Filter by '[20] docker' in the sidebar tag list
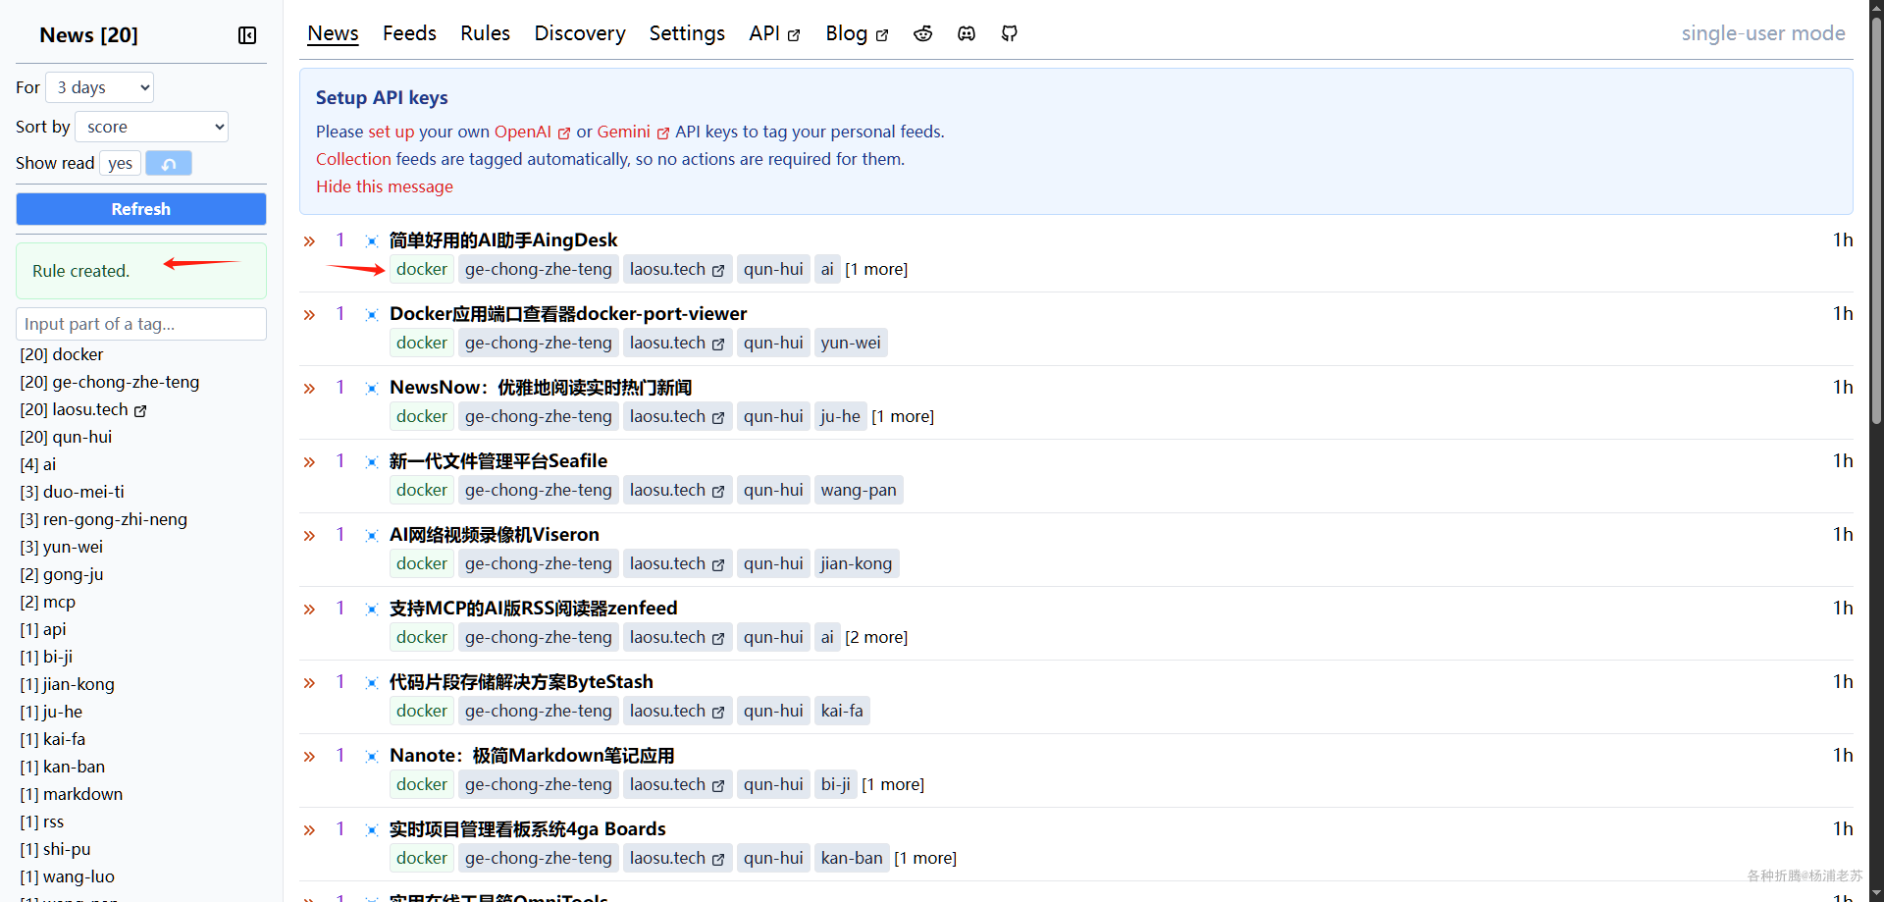Viewport: 1884px width, 902px height. [62, 354]
